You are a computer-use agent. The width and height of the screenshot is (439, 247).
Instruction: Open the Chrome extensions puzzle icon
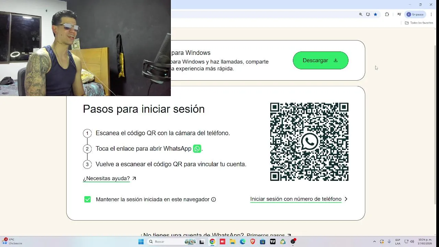coord(387,14)
